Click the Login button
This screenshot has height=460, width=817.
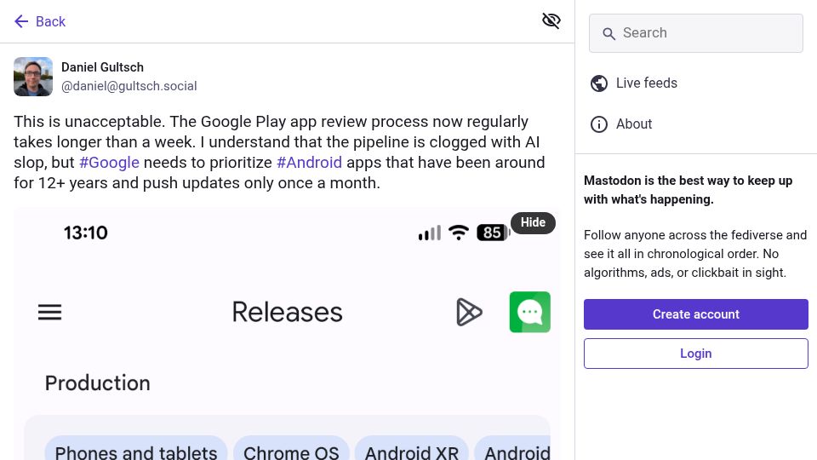pyautogui.click(x=695, y=354)
